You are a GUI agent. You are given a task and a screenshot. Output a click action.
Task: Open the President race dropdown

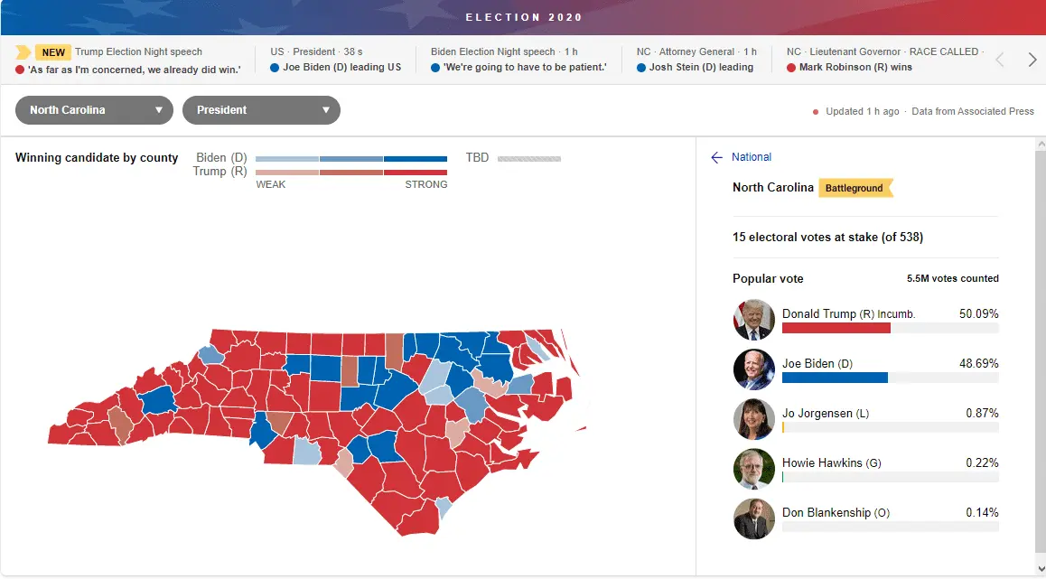261,110
